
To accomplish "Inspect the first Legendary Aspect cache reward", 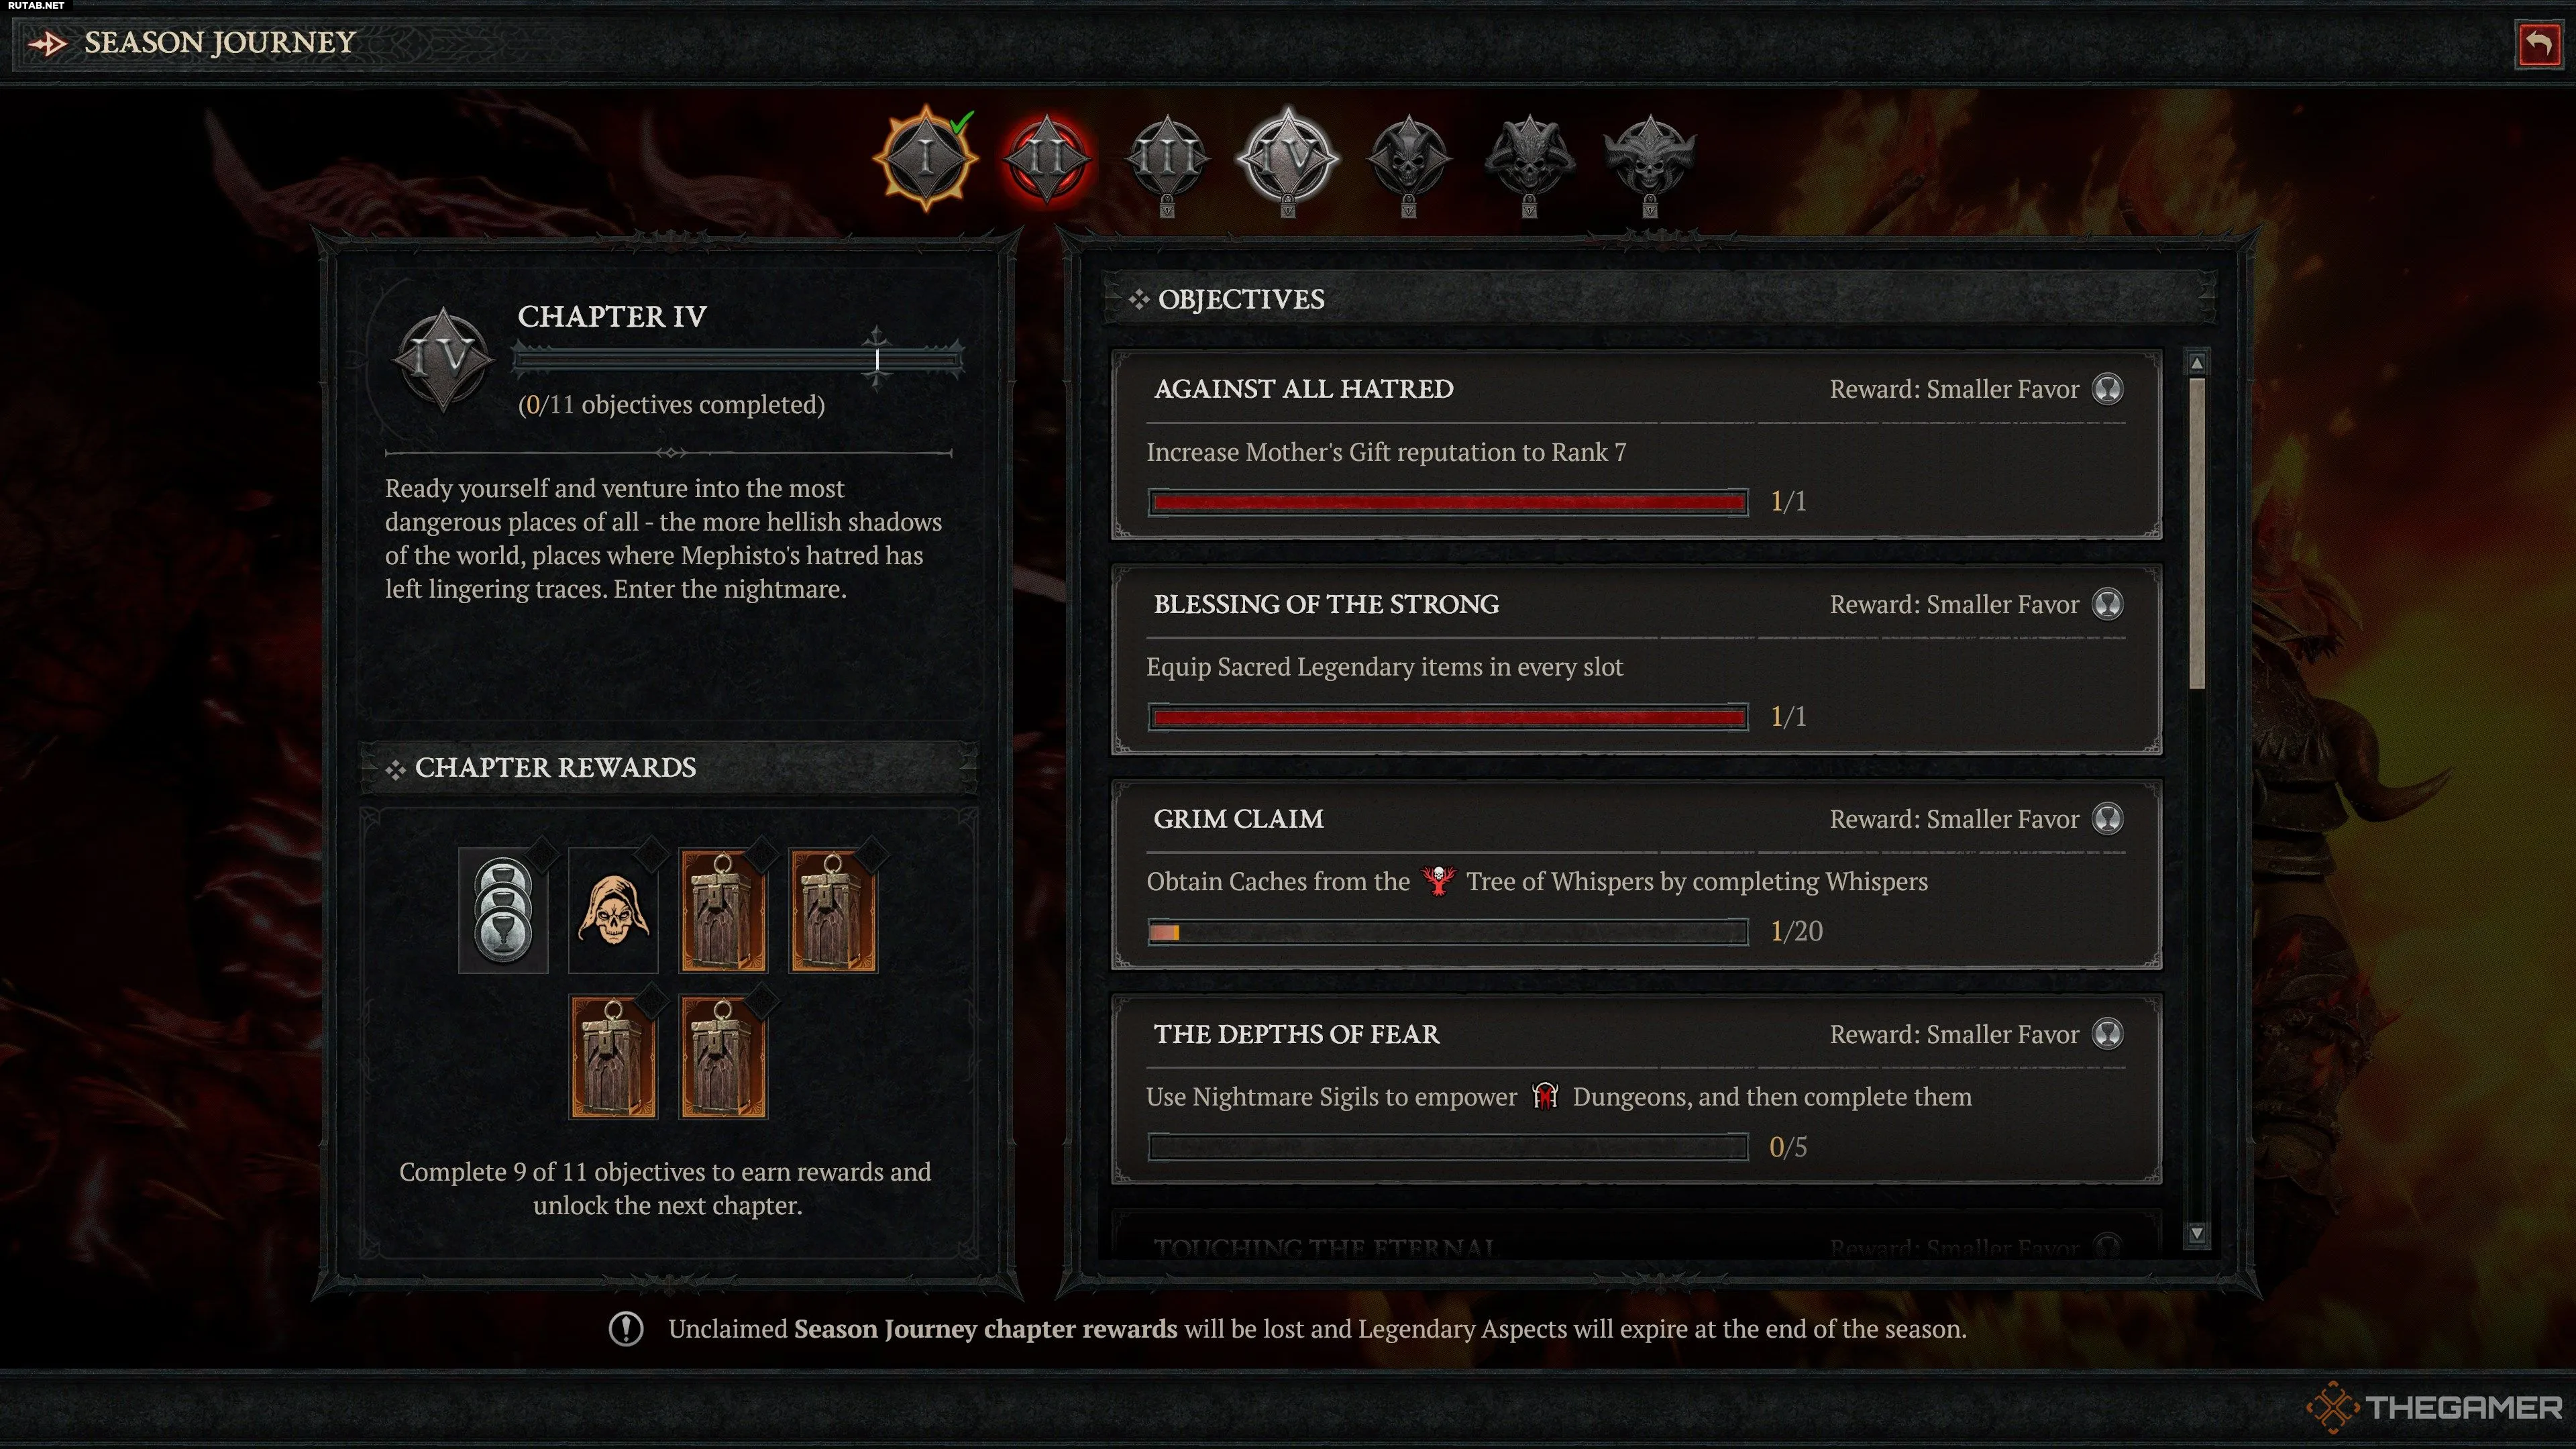I will click(x=723, y=910).
